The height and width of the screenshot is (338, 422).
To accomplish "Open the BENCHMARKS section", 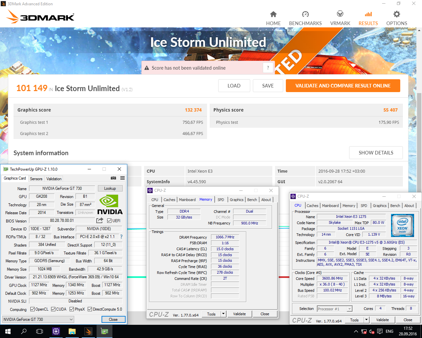I will pyautogui.click(x=305, y=18).
